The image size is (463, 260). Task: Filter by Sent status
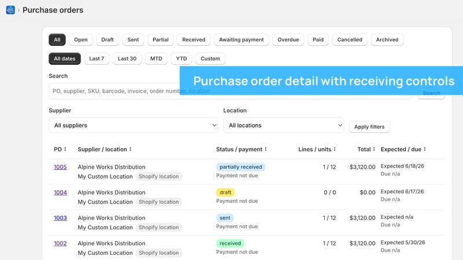133,40
